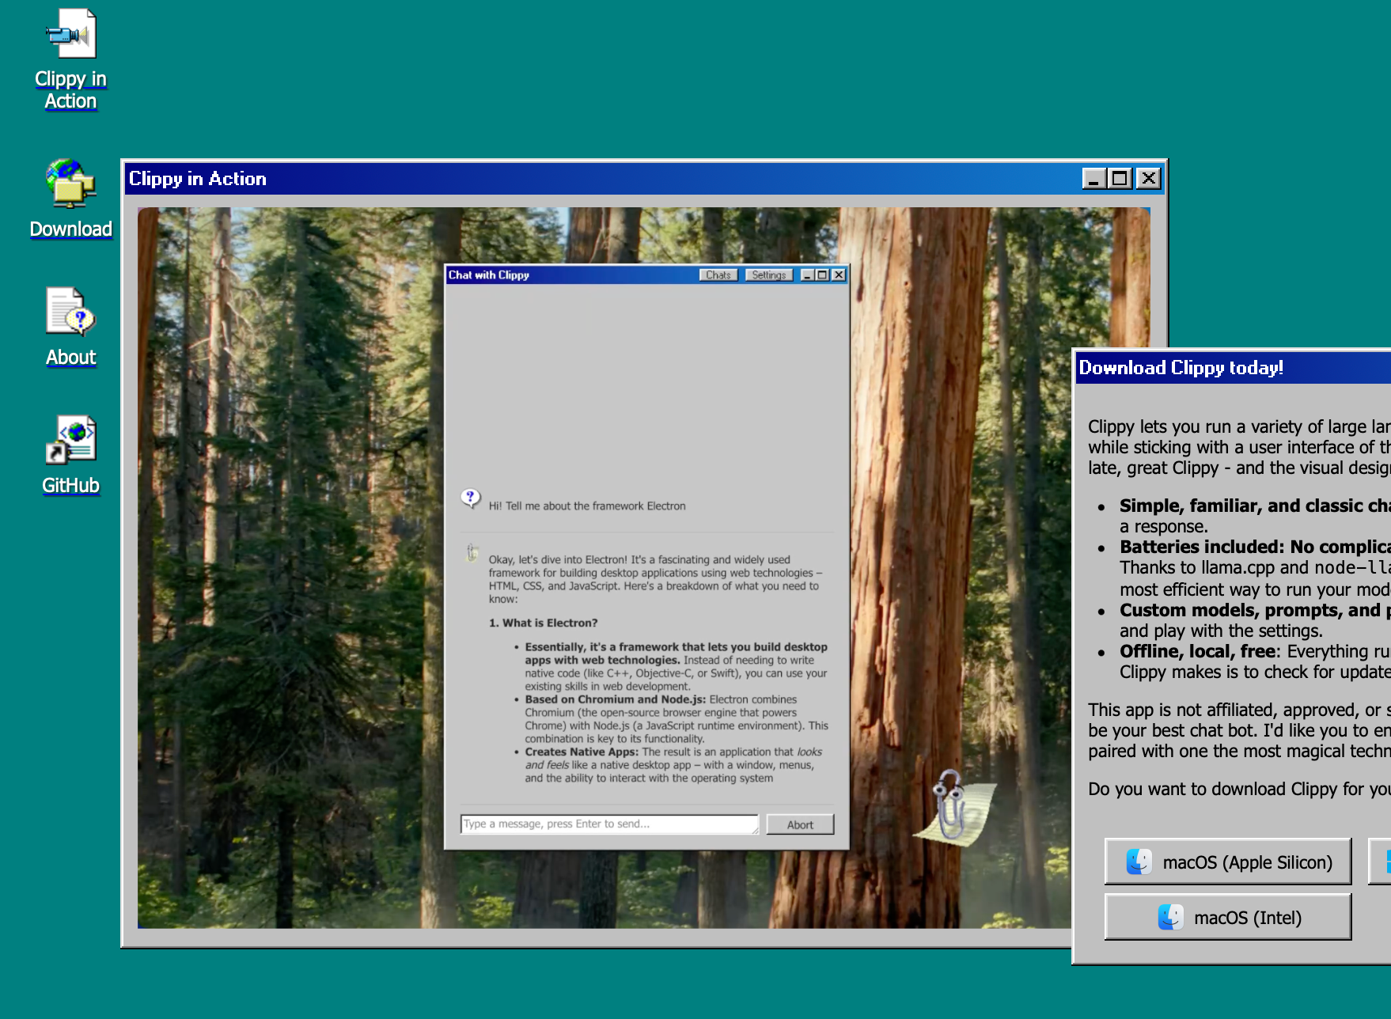Open Settings in Chat with Clippy
This screenshot has height=1019, width=1391.
coord(768,275)
